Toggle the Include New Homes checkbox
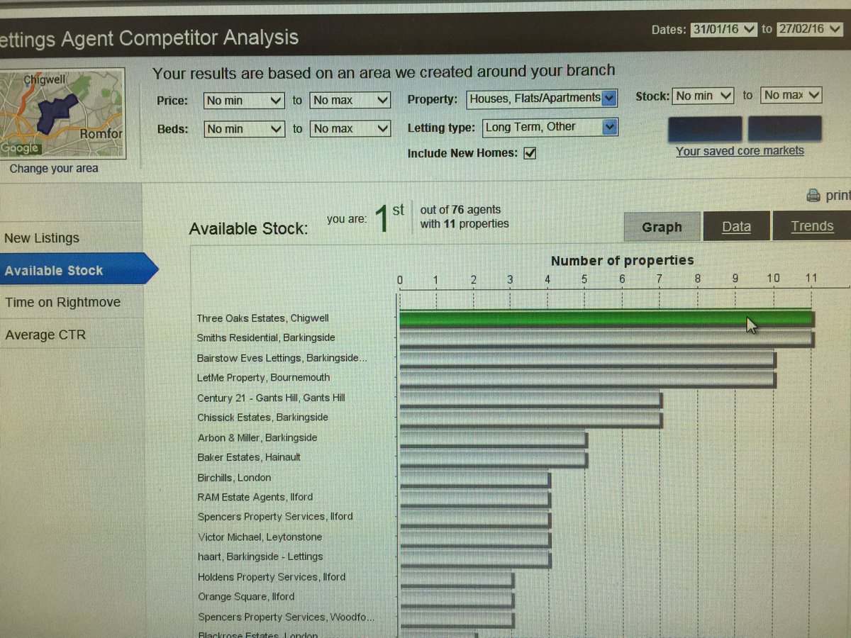This screenshot has width=851, height=638. click(x=529, y=152)
